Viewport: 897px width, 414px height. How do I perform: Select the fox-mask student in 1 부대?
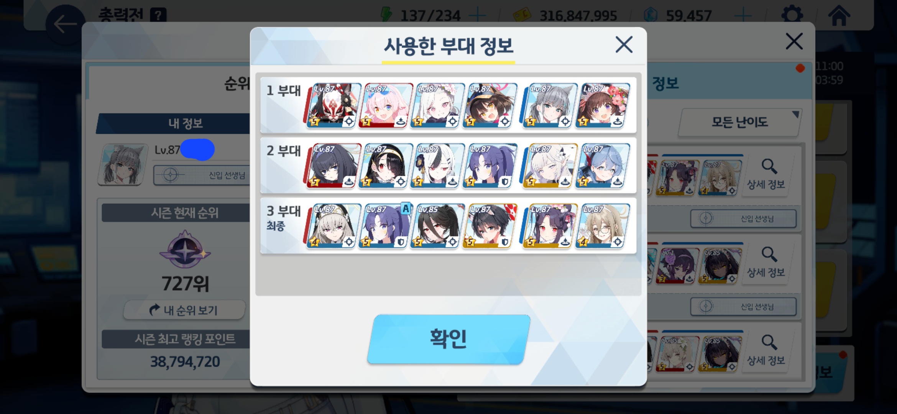click(333, 105)
